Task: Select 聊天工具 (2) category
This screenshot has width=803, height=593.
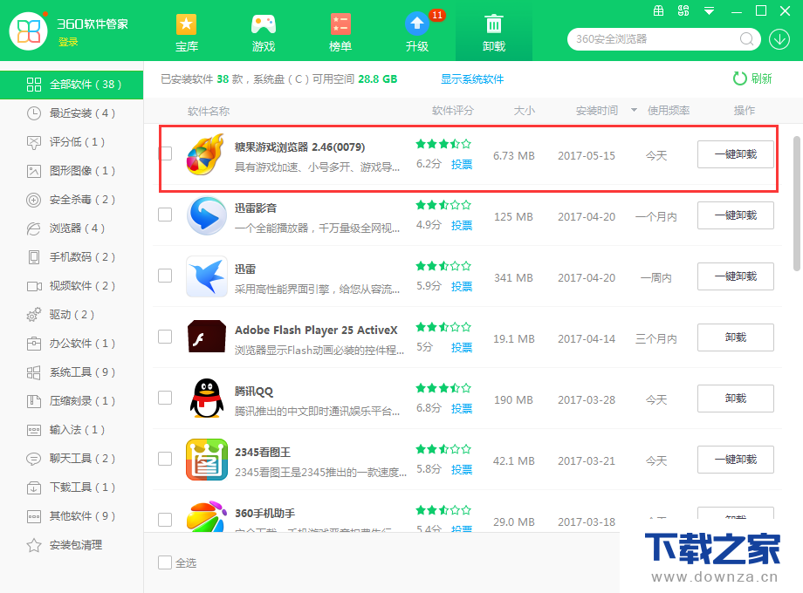Action: coord(72,459)
